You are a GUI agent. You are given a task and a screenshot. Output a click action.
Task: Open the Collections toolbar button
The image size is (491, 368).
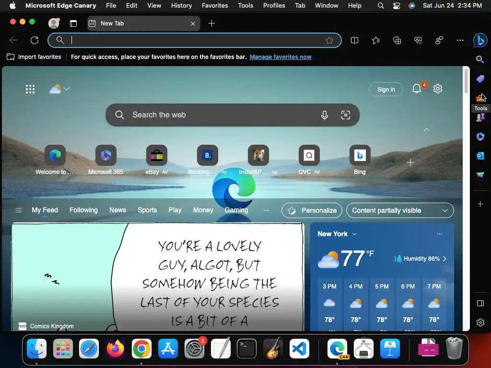pyautogui.click(x=397, y=40)
